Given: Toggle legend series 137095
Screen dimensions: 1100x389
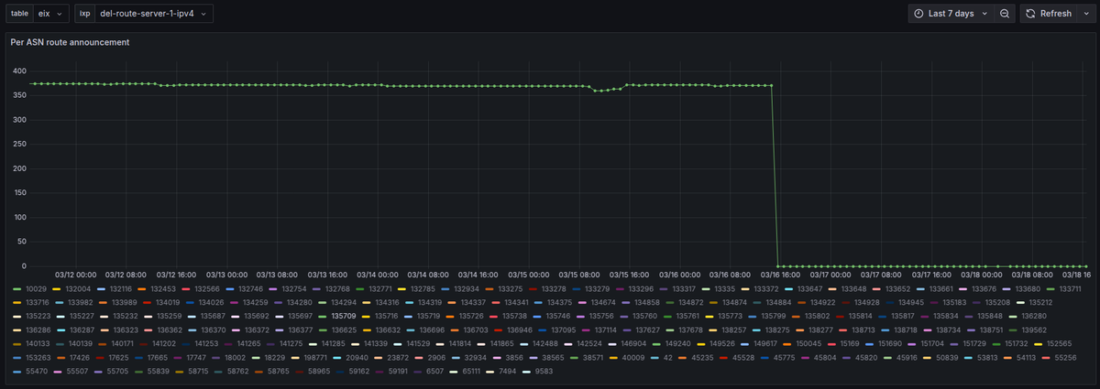Looking at the screenshot, I should (564, 330).
